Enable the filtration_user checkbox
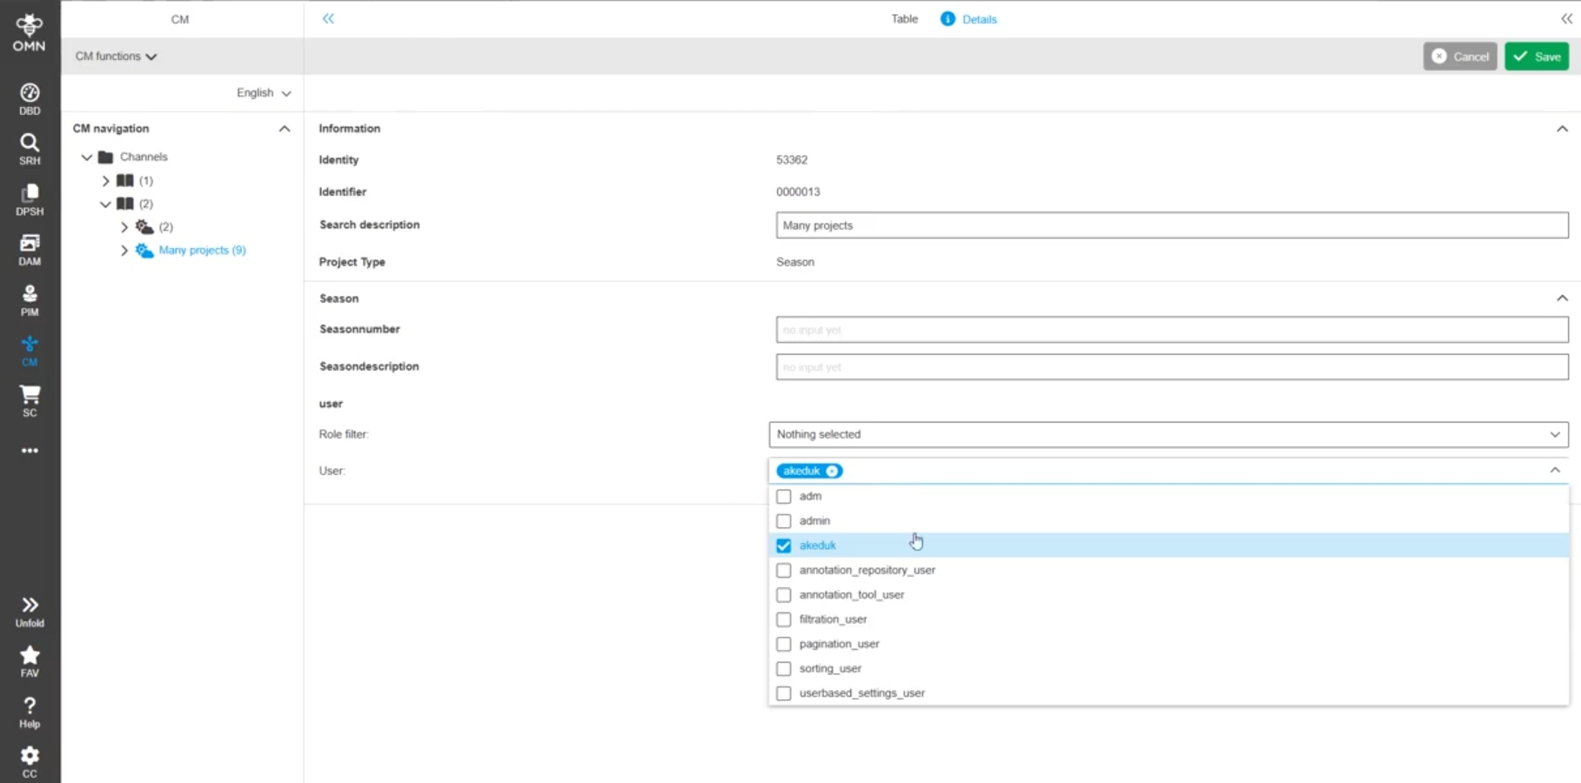 (x=784, y=619)
